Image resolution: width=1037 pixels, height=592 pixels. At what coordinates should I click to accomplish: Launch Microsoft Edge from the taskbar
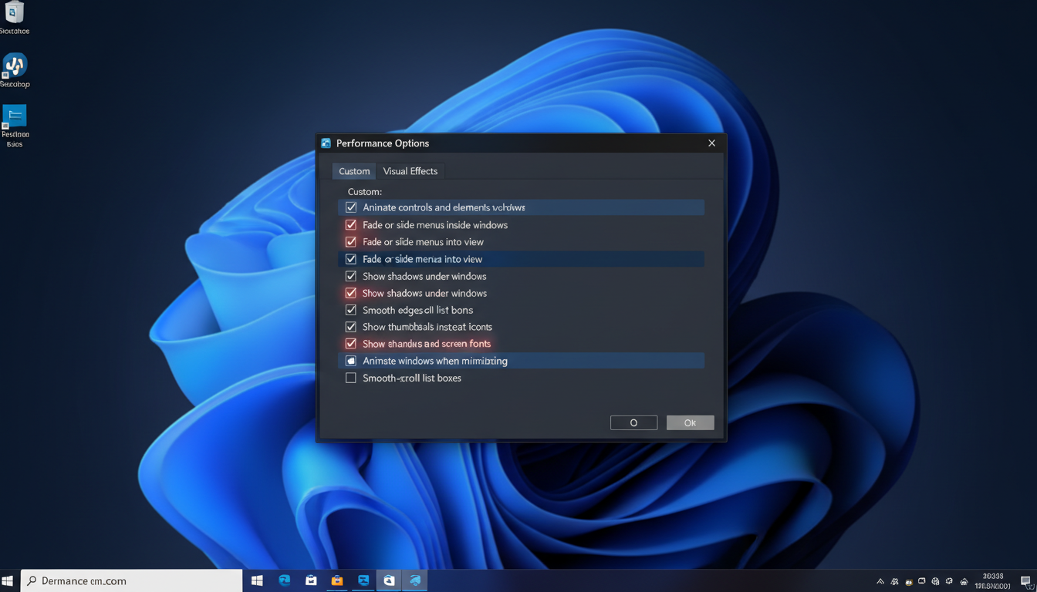[x=285, y=580]
